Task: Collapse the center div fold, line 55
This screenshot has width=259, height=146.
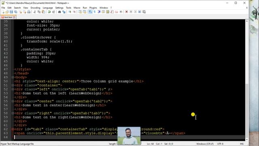Action: (x=13, y=101)
